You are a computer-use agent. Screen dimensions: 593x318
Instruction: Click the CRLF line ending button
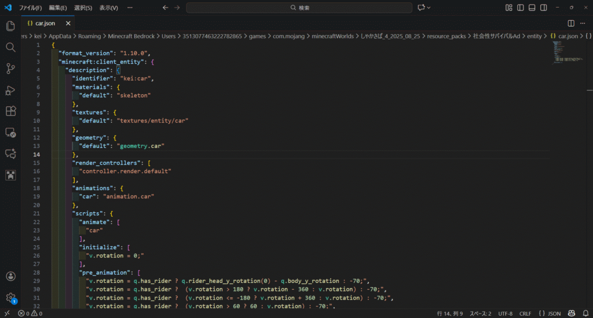click(525, 313)
